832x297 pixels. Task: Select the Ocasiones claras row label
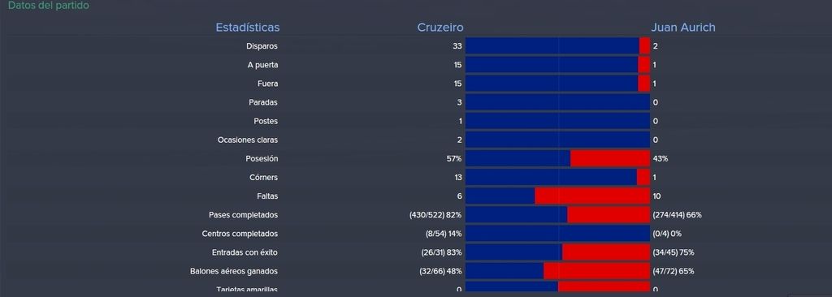tap(248, 140)
